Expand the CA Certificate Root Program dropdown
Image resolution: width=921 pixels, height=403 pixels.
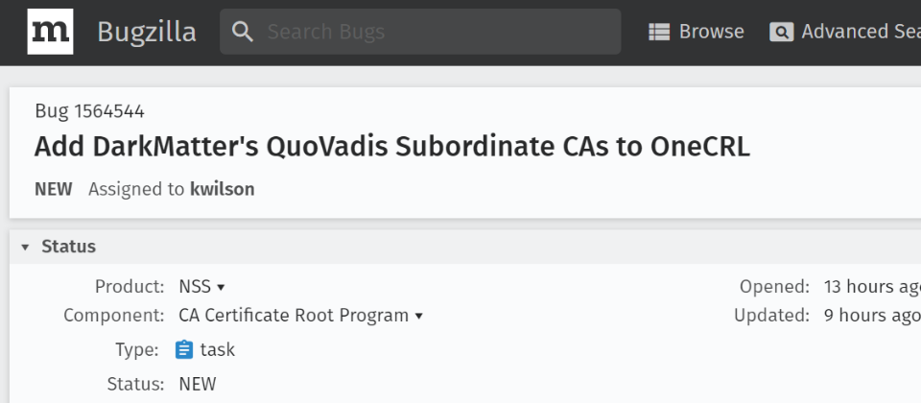pyautogui.click(x=300, y=316)
